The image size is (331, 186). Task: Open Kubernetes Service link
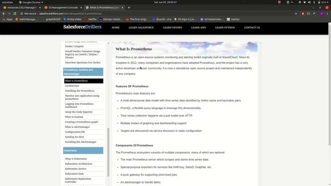coord(76,169)
